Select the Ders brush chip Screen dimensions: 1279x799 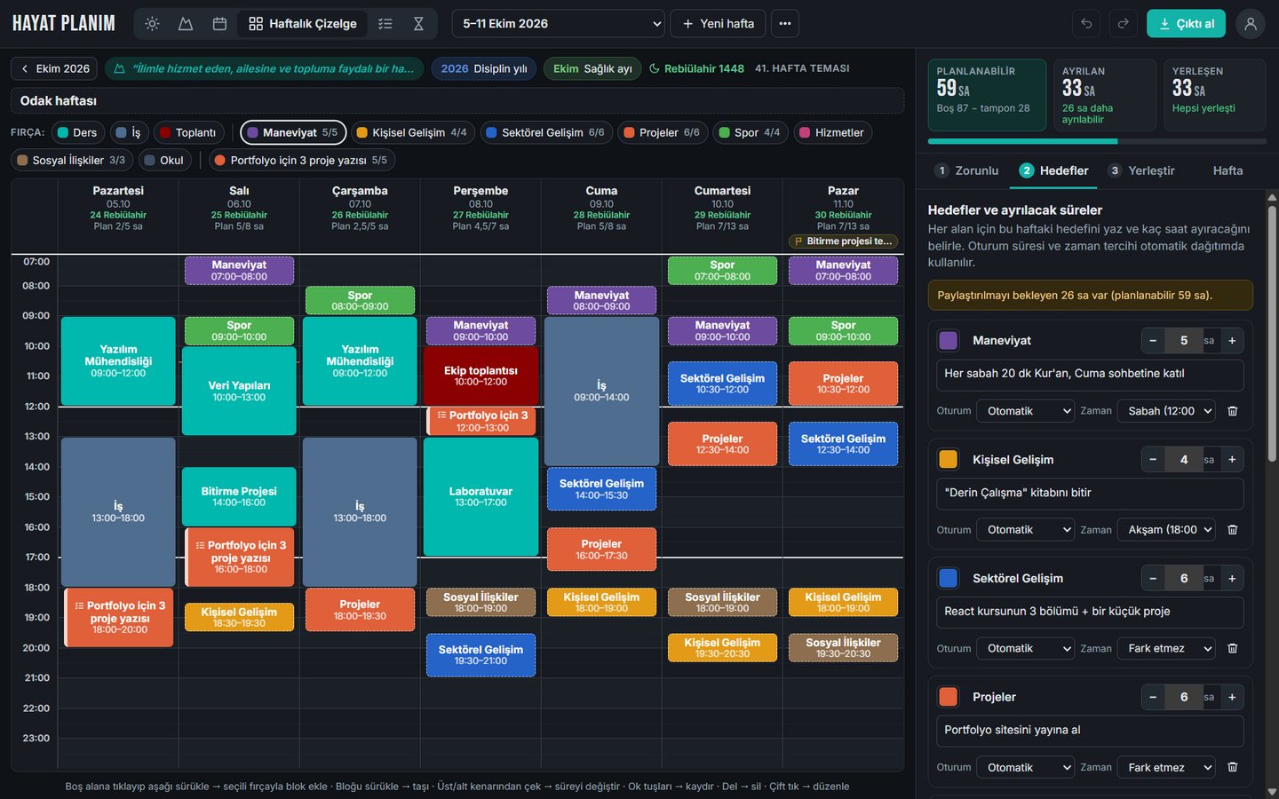pos(76,133)
